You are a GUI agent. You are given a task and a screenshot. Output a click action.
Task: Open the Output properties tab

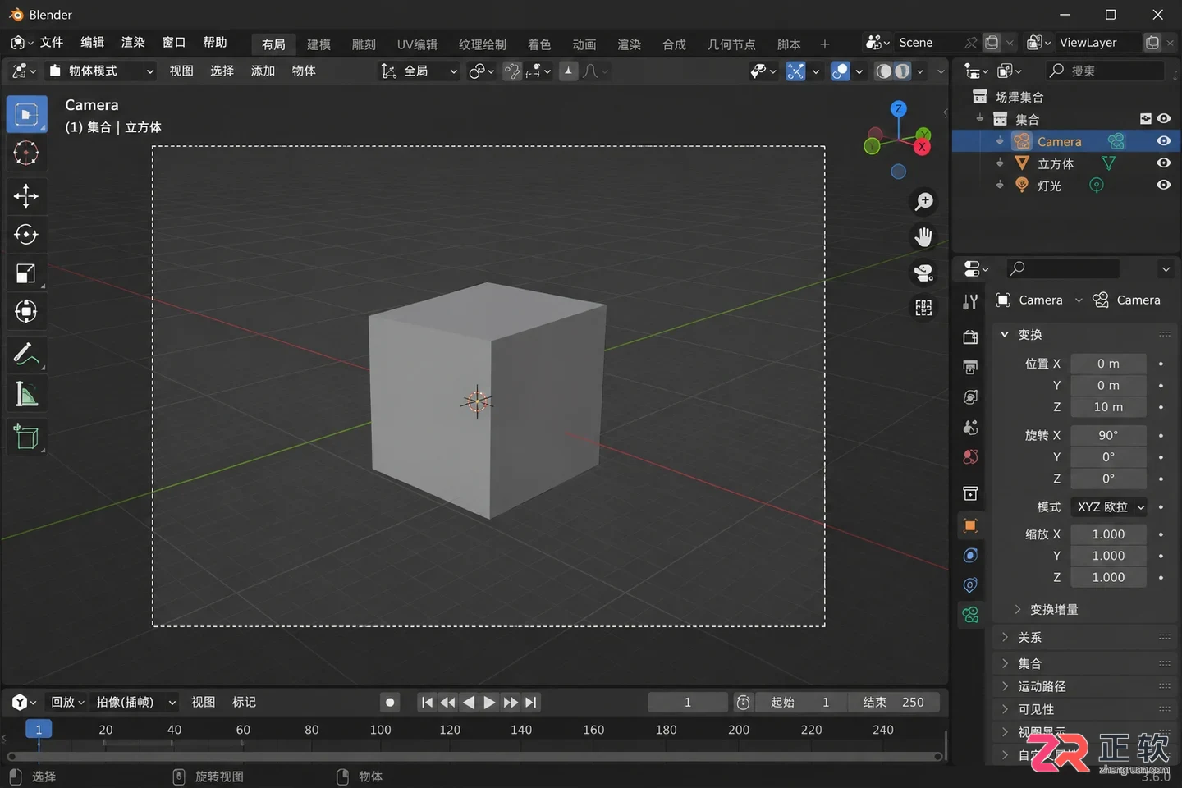(x=970, y=367)
